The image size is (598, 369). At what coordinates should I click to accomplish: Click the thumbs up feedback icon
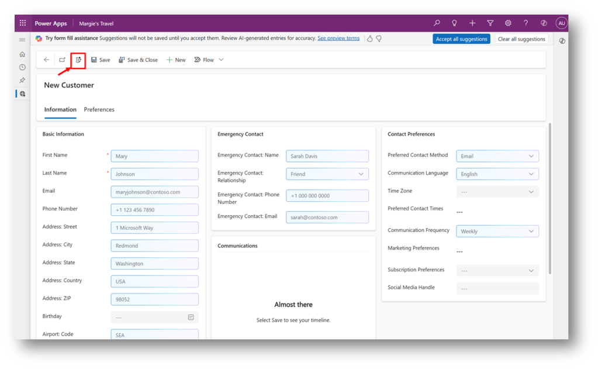[369, 39]
